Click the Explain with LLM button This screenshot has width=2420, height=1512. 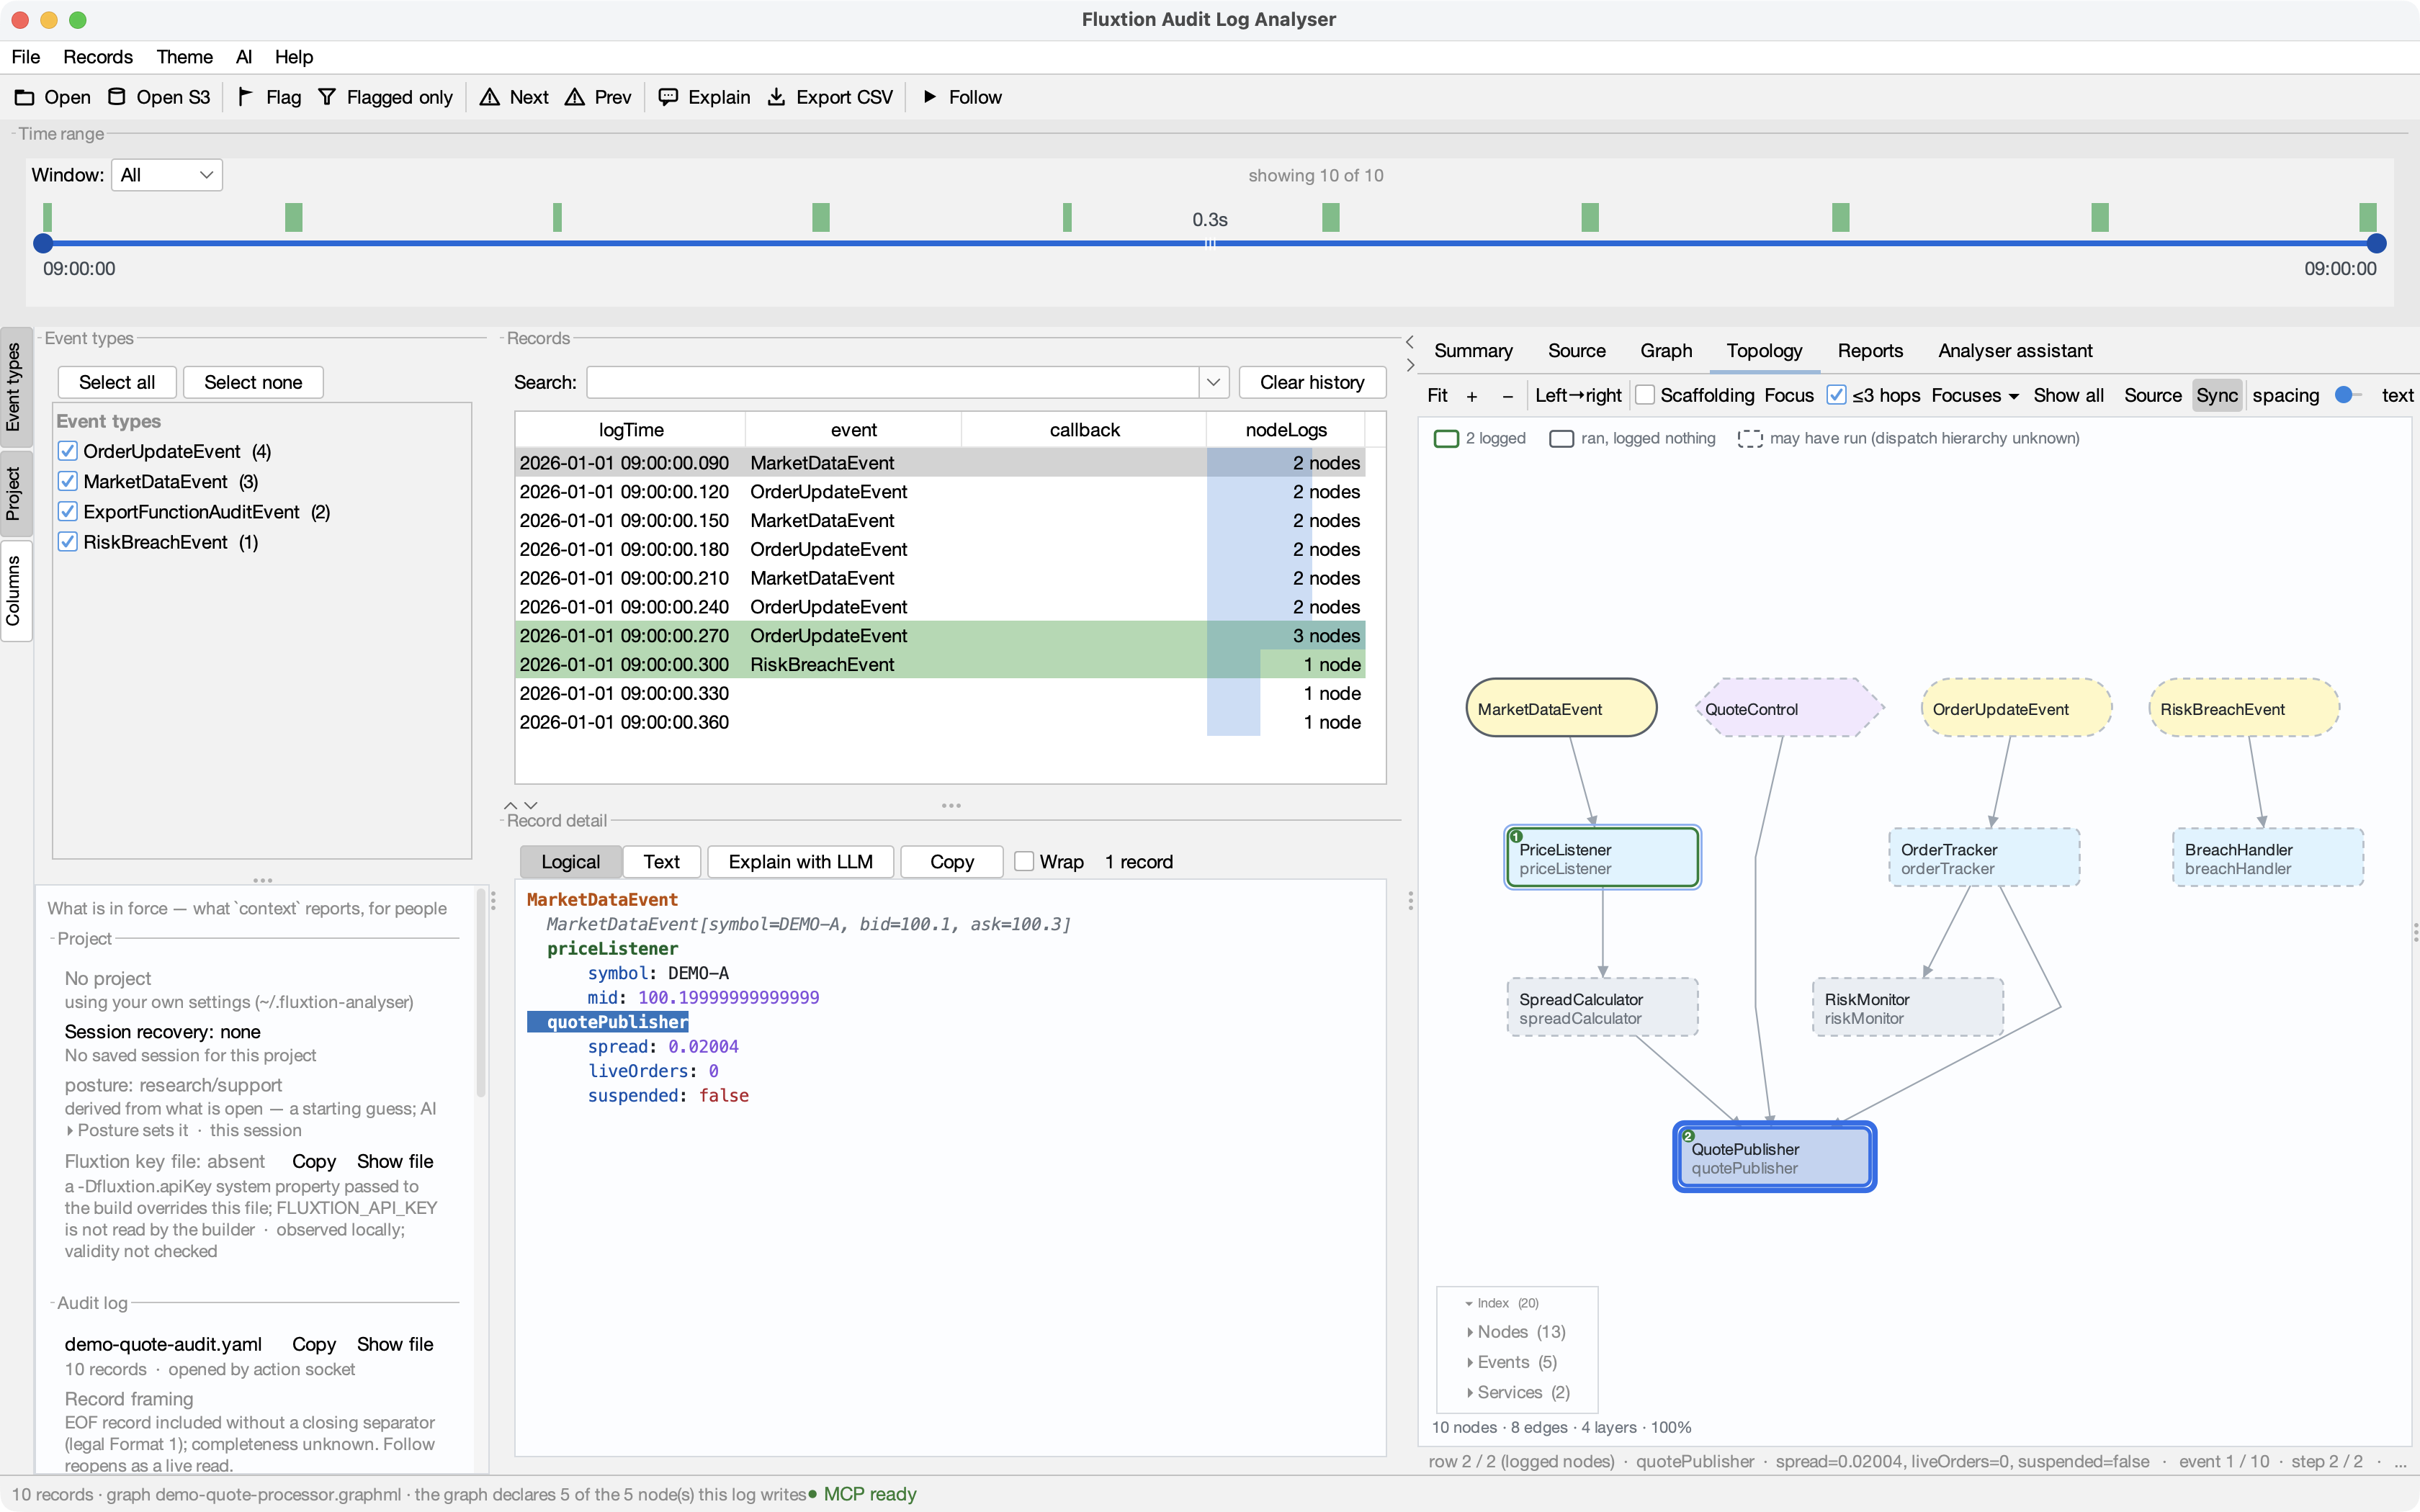click(800, 861)
